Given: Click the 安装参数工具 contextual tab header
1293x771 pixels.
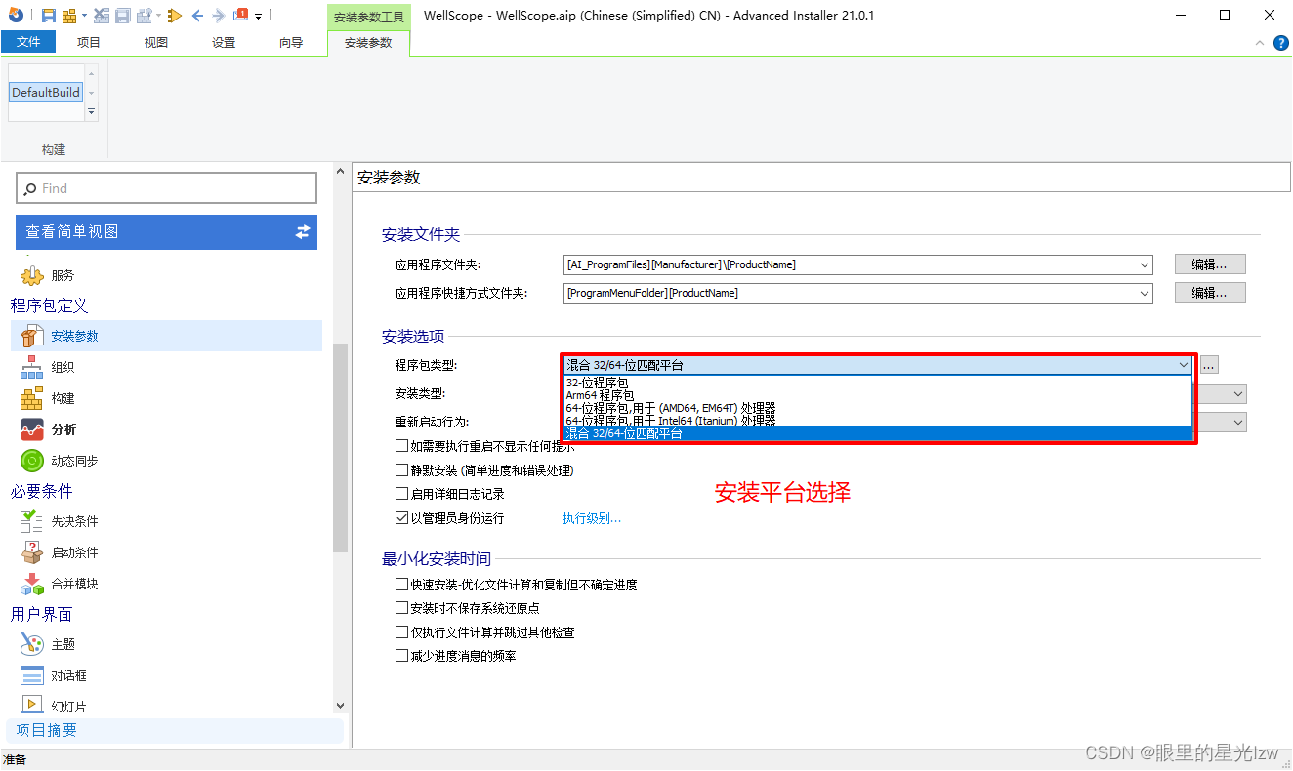Looking at the screenshot, I should pos(368,17).
